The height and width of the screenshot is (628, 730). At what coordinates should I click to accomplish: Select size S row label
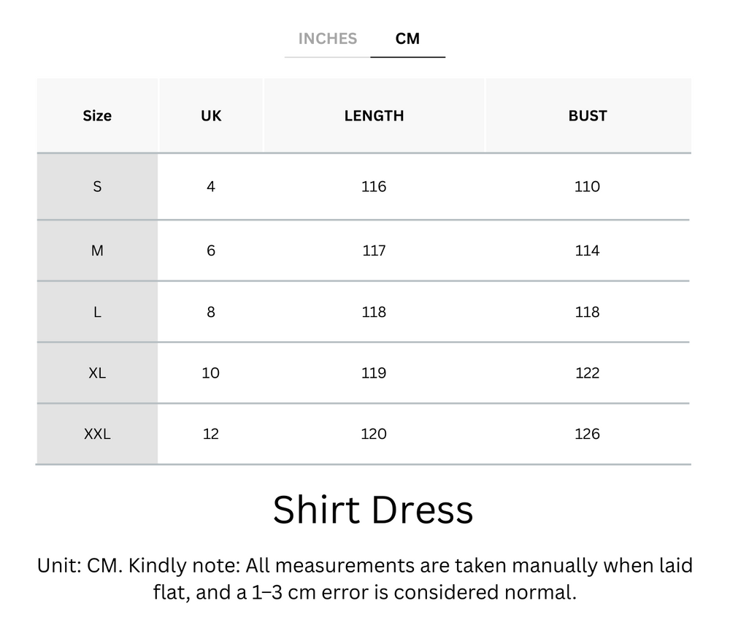point(96,186)
